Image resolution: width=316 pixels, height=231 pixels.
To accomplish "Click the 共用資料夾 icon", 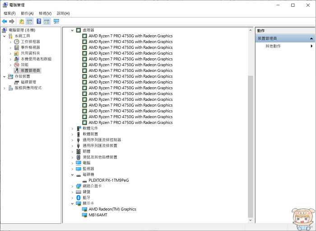I will pyautogui.click(x=17, y=53).
